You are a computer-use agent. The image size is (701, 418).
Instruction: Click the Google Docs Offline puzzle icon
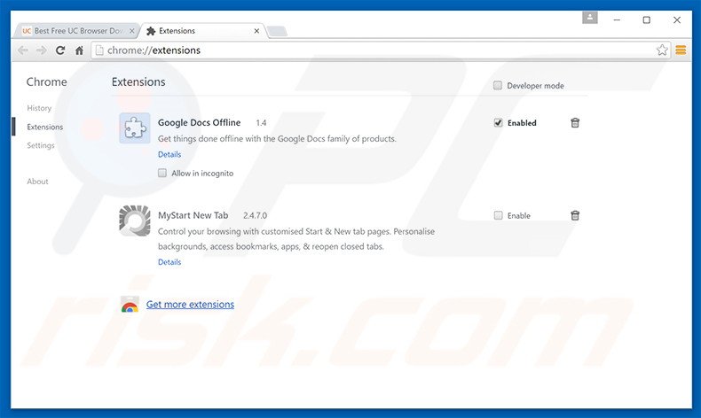coord(135,128)
